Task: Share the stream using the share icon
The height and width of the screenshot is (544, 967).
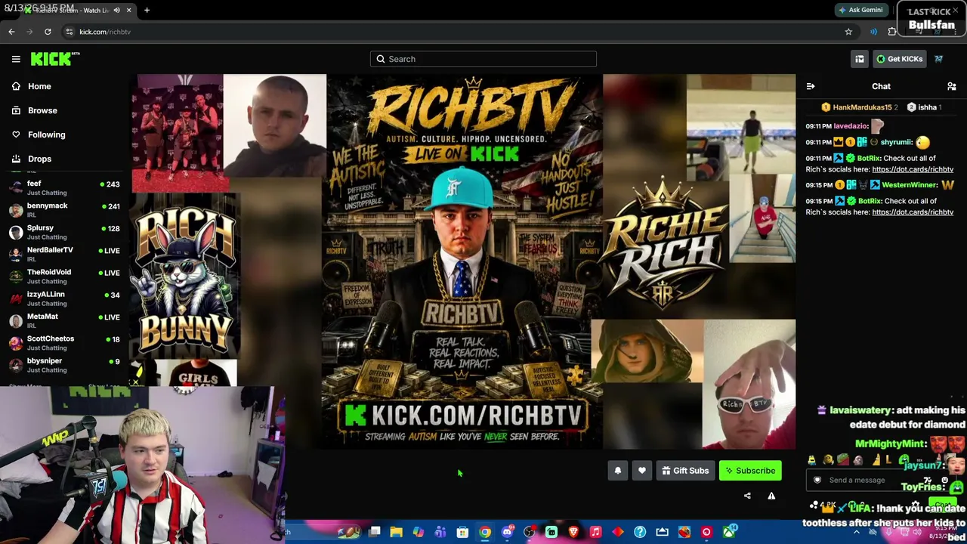Action: (747, 496)
